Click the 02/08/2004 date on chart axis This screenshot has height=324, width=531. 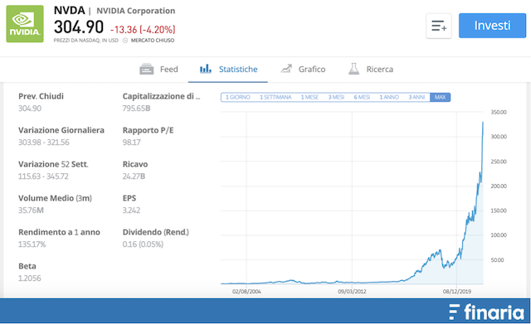tap(246, 292)
